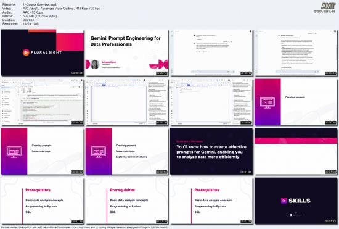Viewport: 339px width, 229px height.
Task: Click the 00:01:04 timestamp label
Action: point(246,172)
